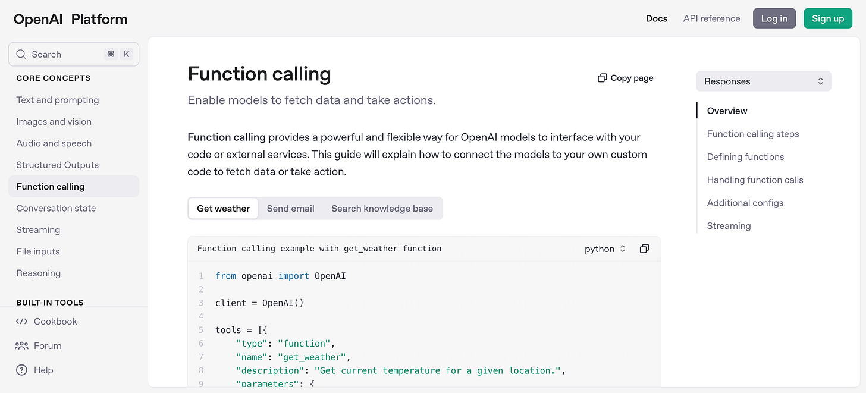
Task: Jump to Defining functions section
Action: [x=745, y=157]
